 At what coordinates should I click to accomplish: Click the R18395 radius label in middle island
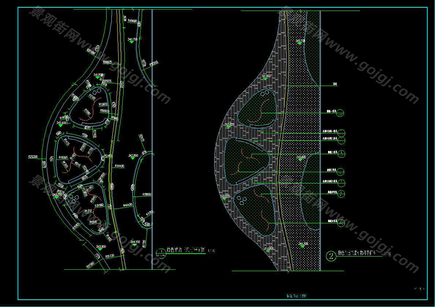click(63, 157)
